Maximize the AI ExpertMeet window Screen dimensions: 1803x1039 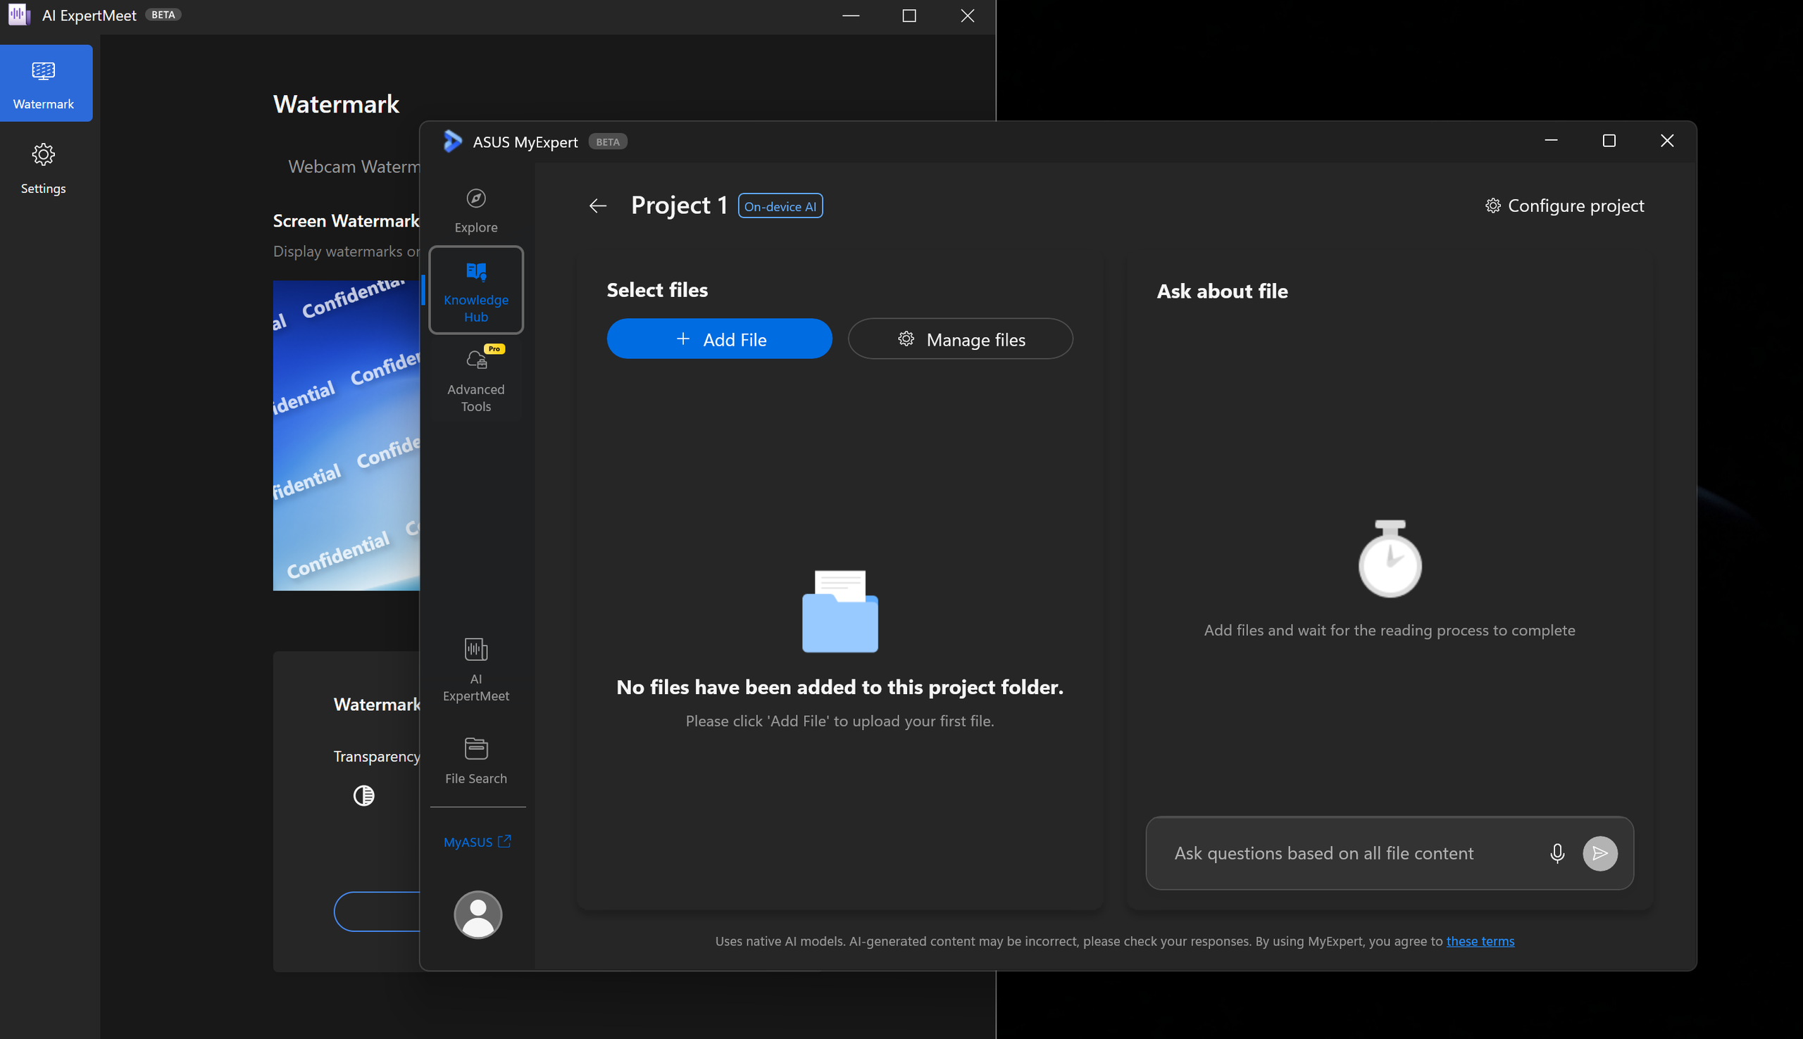click(x=909, y=15)
